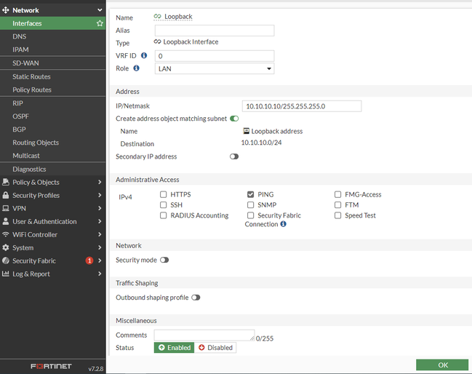Open the Static Routes menu item
The width and height of the screenshot is (472, 374).
31,76
